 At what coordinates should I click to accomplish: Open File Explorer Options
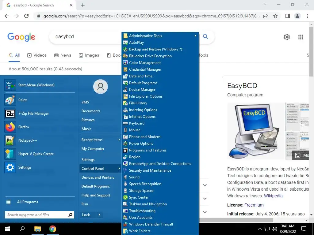160,96
